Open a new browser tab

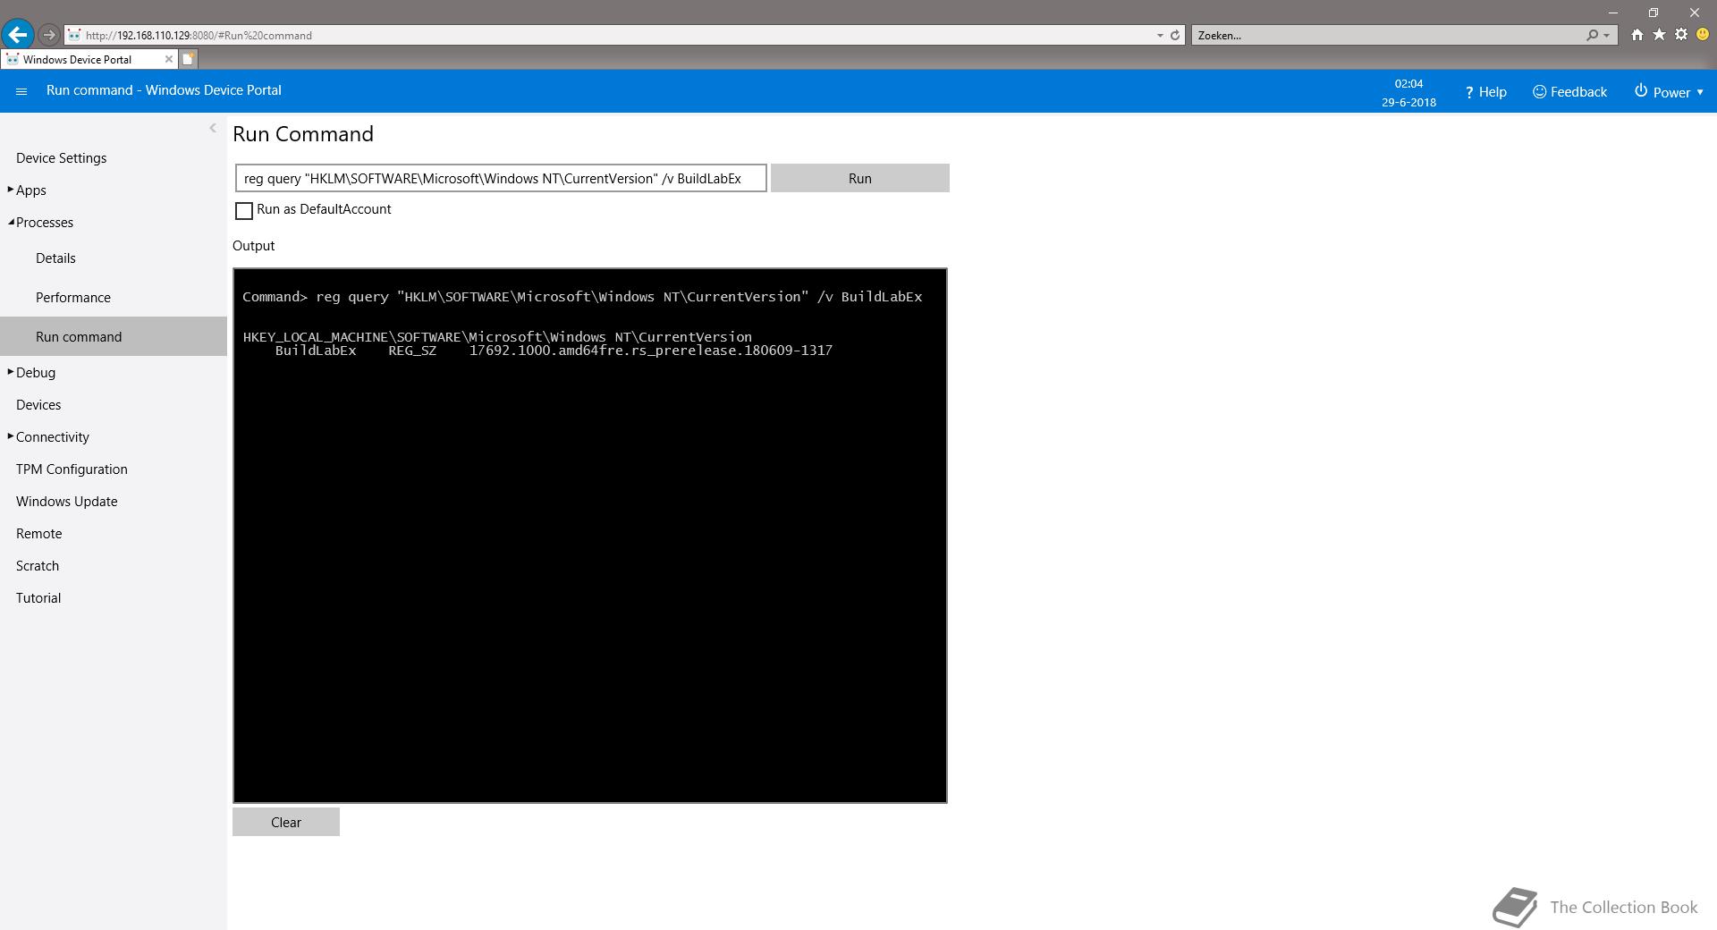click(189, 59)
